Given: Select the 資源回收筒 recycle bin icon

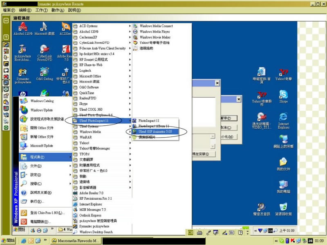Looking at the screenshot, I should (x=283, y=209).
